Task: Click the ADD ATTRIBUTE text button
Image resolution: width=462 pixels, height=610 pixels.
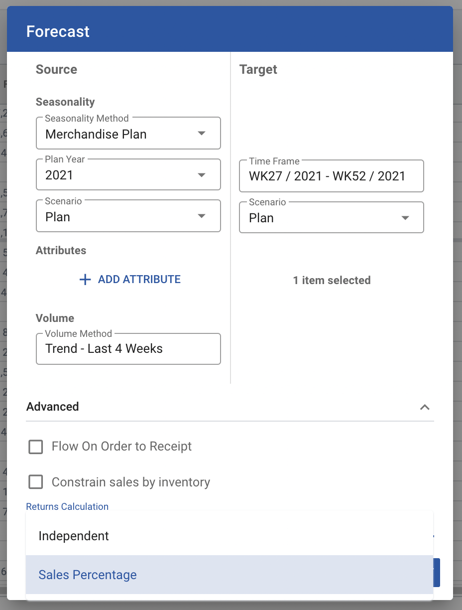Action: click(x=139, y=280)
